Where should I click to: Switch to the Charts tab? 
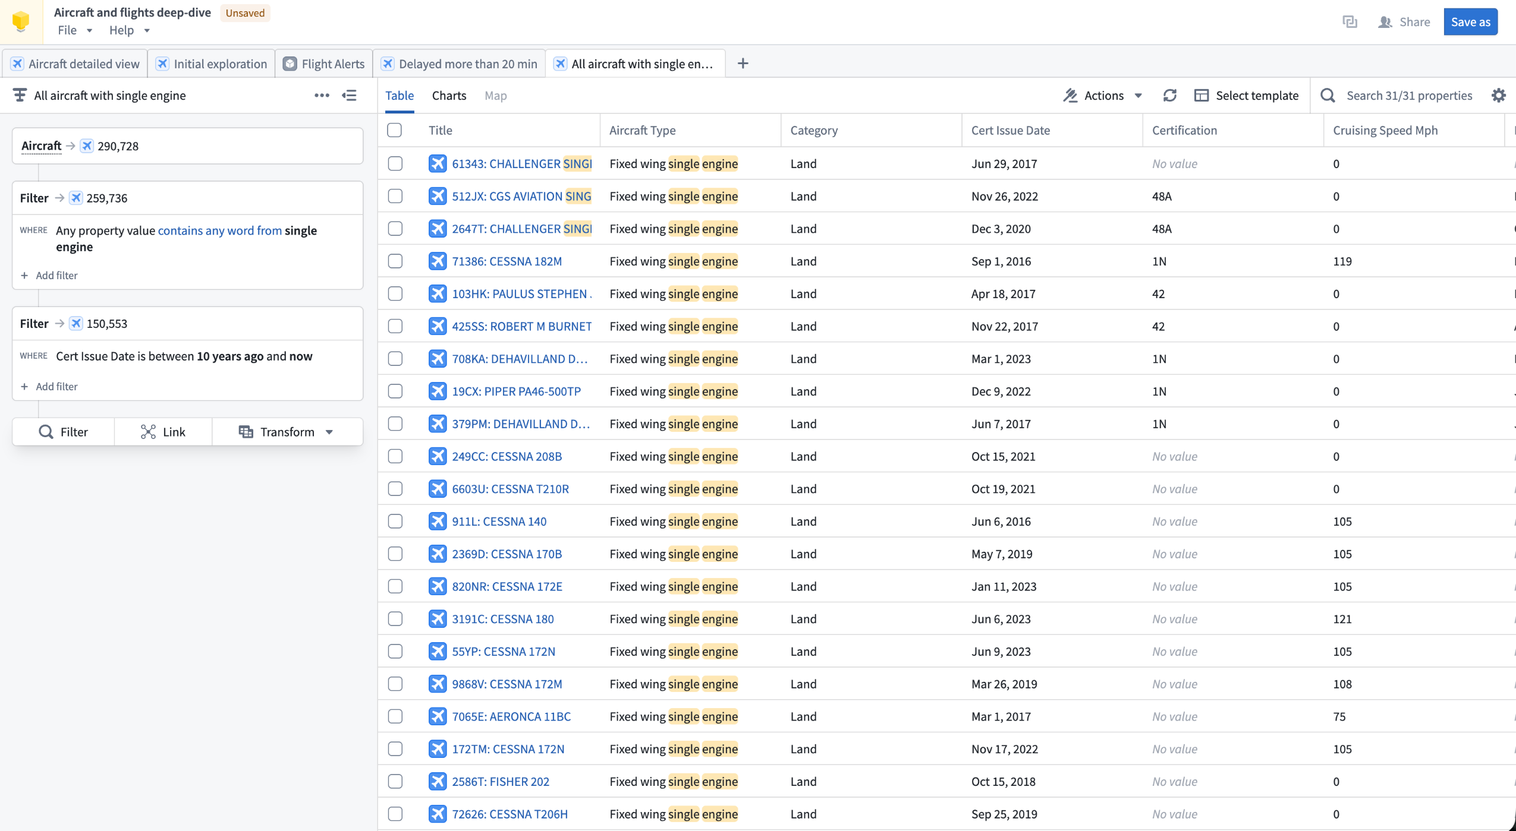(449, 96)
